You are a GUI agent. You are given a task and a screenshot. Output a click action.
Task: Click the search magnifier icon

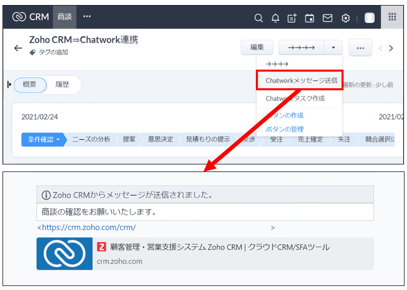click(258, 18)
